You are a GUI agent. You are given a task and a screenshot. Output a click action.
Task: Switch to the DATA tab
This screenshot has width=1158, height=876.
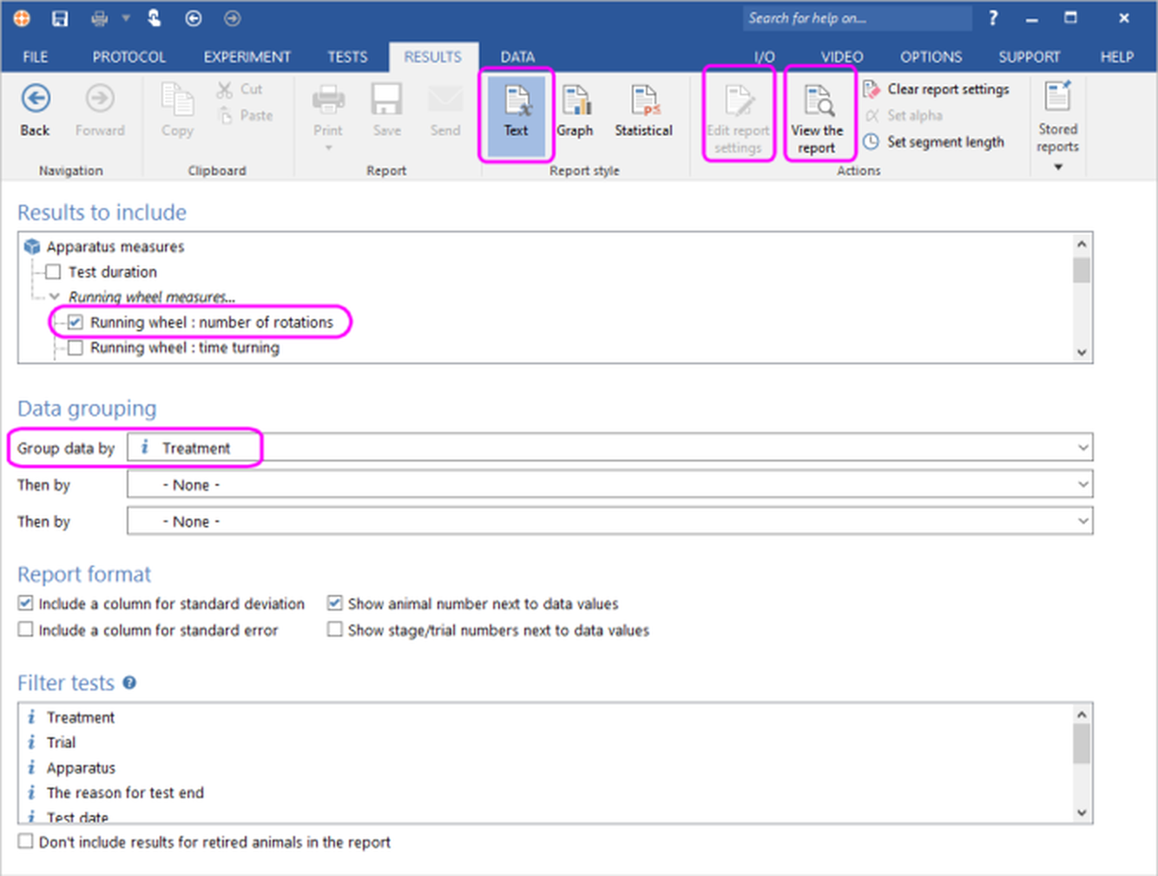517,57
